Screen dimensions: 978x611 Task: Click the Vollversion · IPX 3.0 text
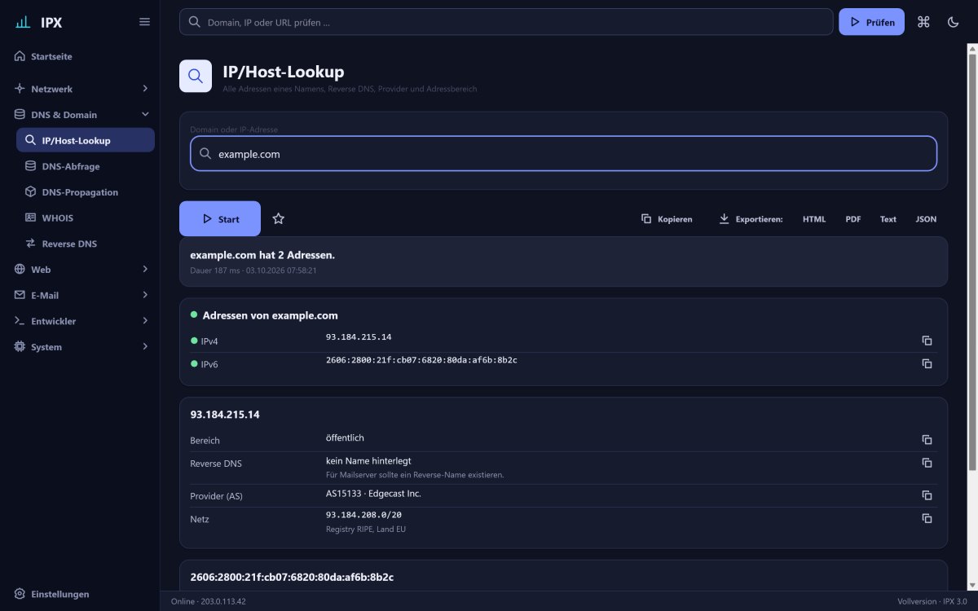tap(932, 601)
